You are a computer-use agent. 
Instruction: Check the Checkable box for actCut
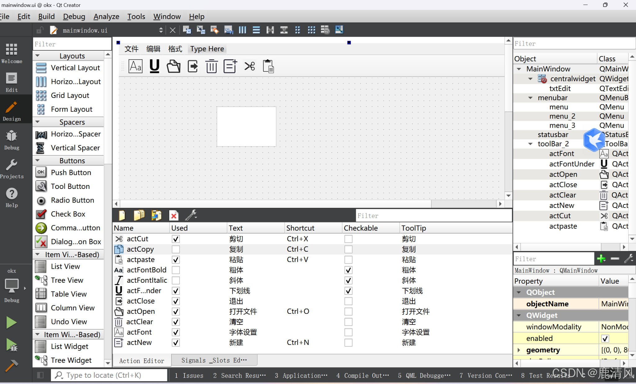348,239
